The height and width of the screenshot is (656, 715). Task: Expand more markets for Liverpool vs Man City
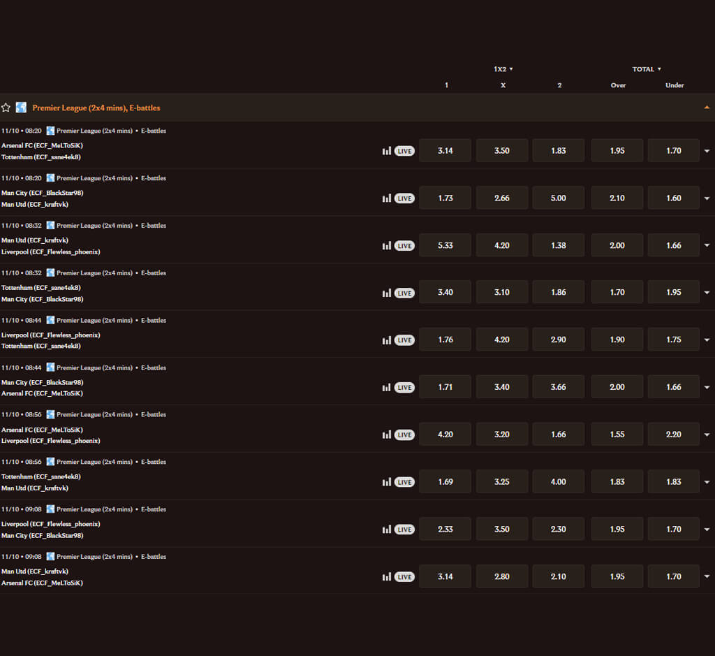tap(707, 530)
